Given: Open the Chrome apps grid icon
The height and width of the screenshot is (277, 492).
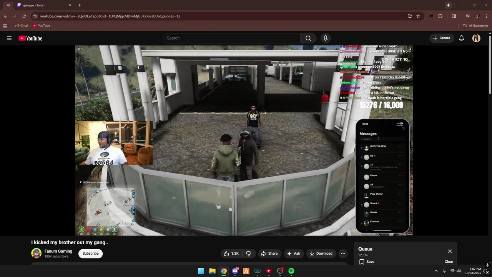Looking at the screenshot, I should (5, 25).
